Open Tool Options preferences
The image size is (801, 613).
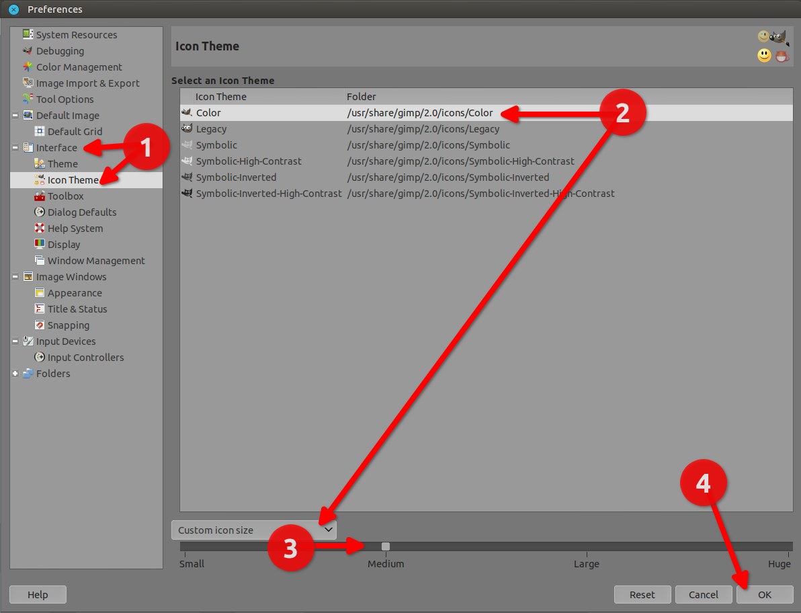pos(65,99)
